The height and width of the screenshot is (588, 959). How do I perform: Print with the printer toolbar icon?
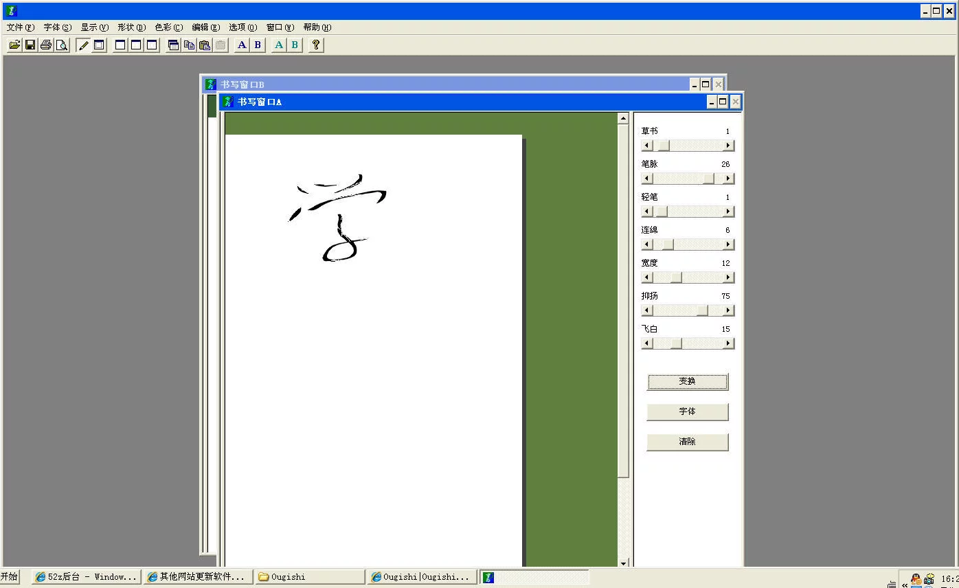46,45
